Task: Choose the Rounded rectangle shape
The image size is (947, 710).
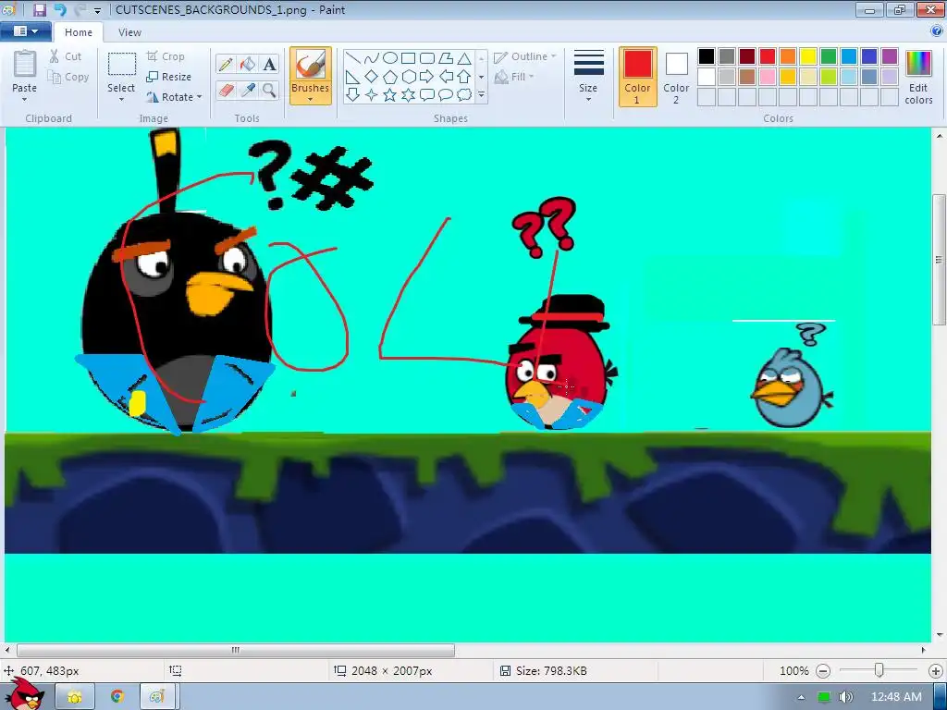Action: click(x=427, y=58)
